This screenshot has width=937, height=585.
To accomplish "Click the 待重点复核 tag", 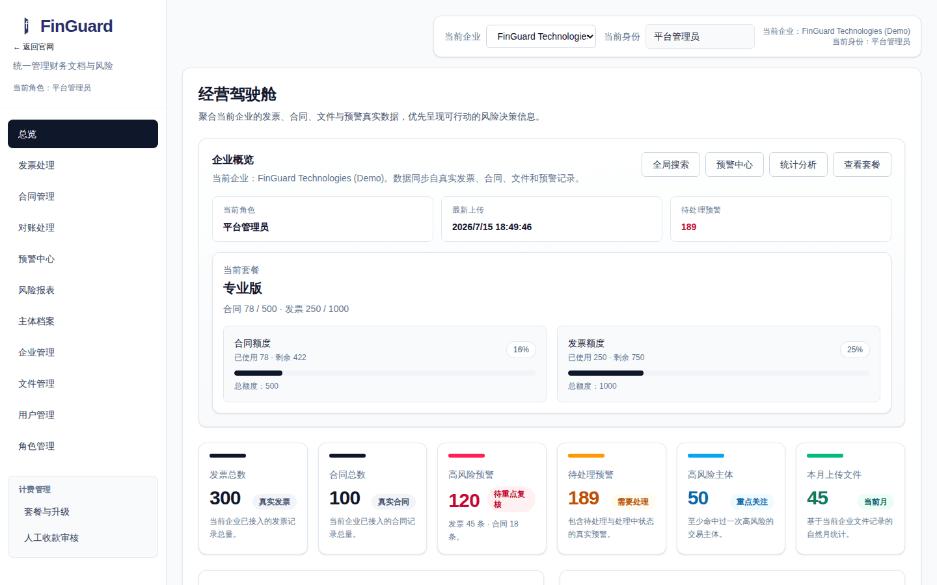I will 511,499.
